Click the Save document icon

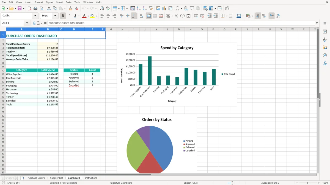(20, 8)
